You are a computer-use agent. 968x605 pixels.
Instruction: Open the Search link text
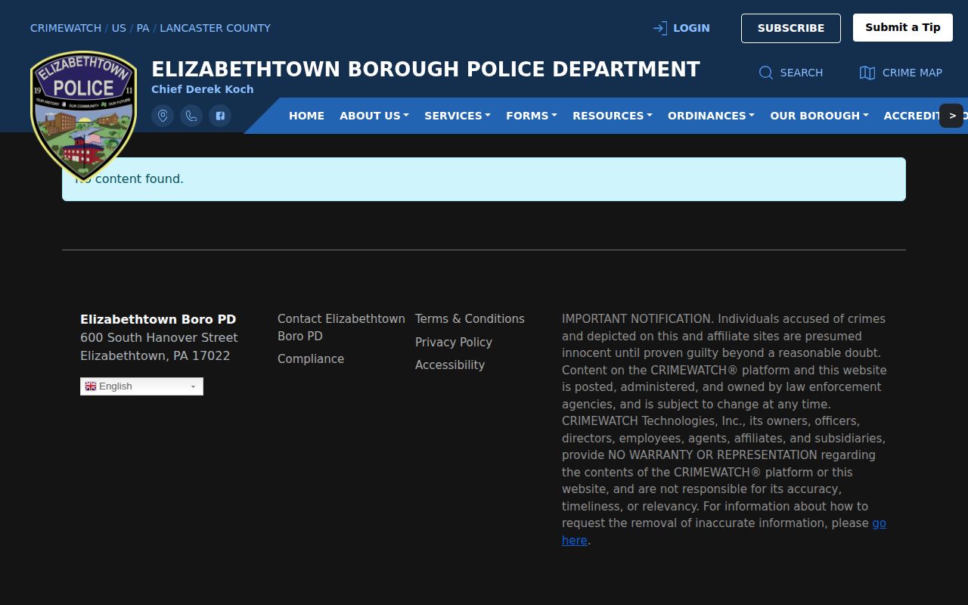(x=802, y=73)
